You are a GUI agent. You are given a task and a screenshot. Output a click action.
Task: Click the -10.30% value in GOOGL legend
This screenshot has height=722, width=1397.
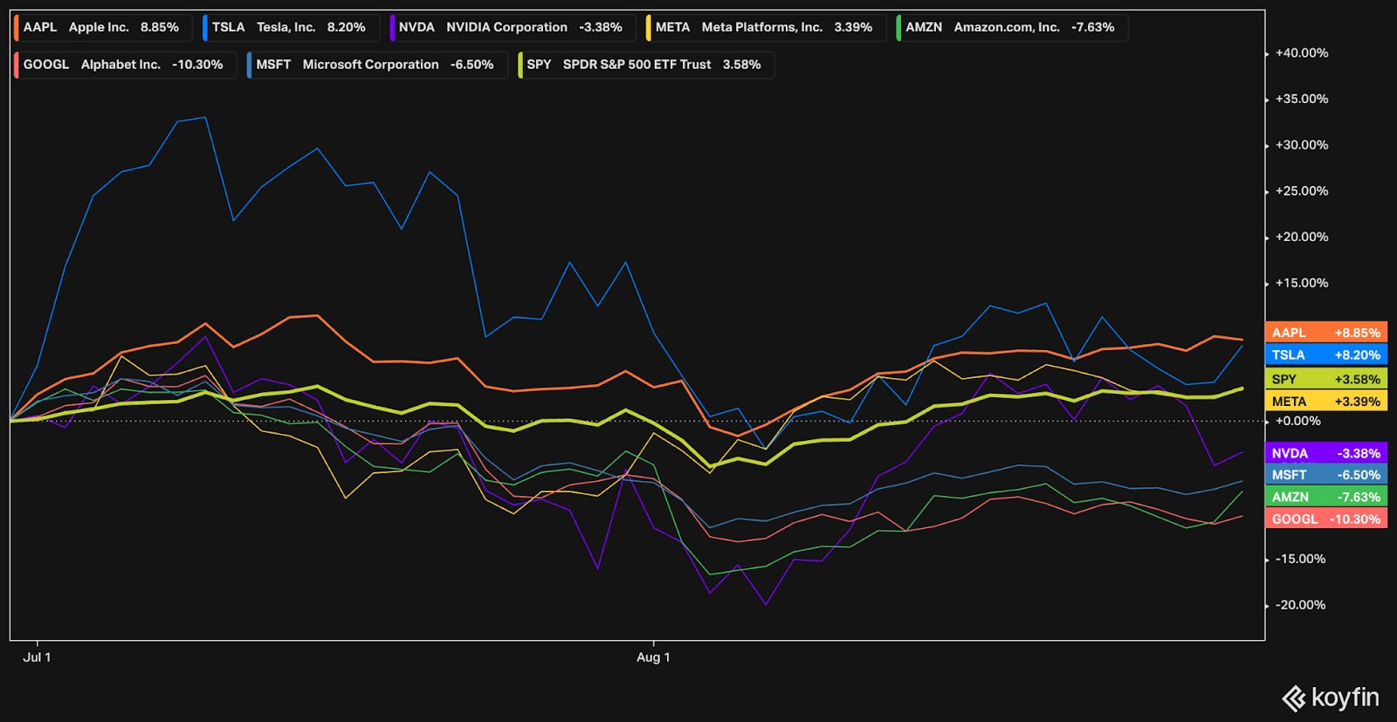pyautogui.click(x=197, y=65)
